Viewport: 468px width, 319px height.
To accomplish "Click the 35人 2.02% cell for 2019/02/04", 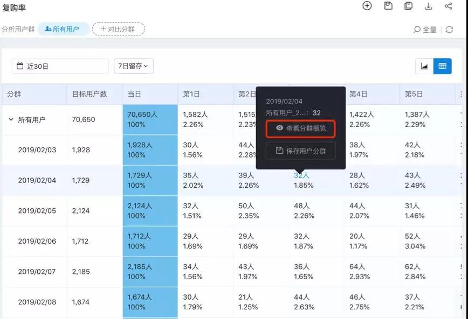I will 205,180.
